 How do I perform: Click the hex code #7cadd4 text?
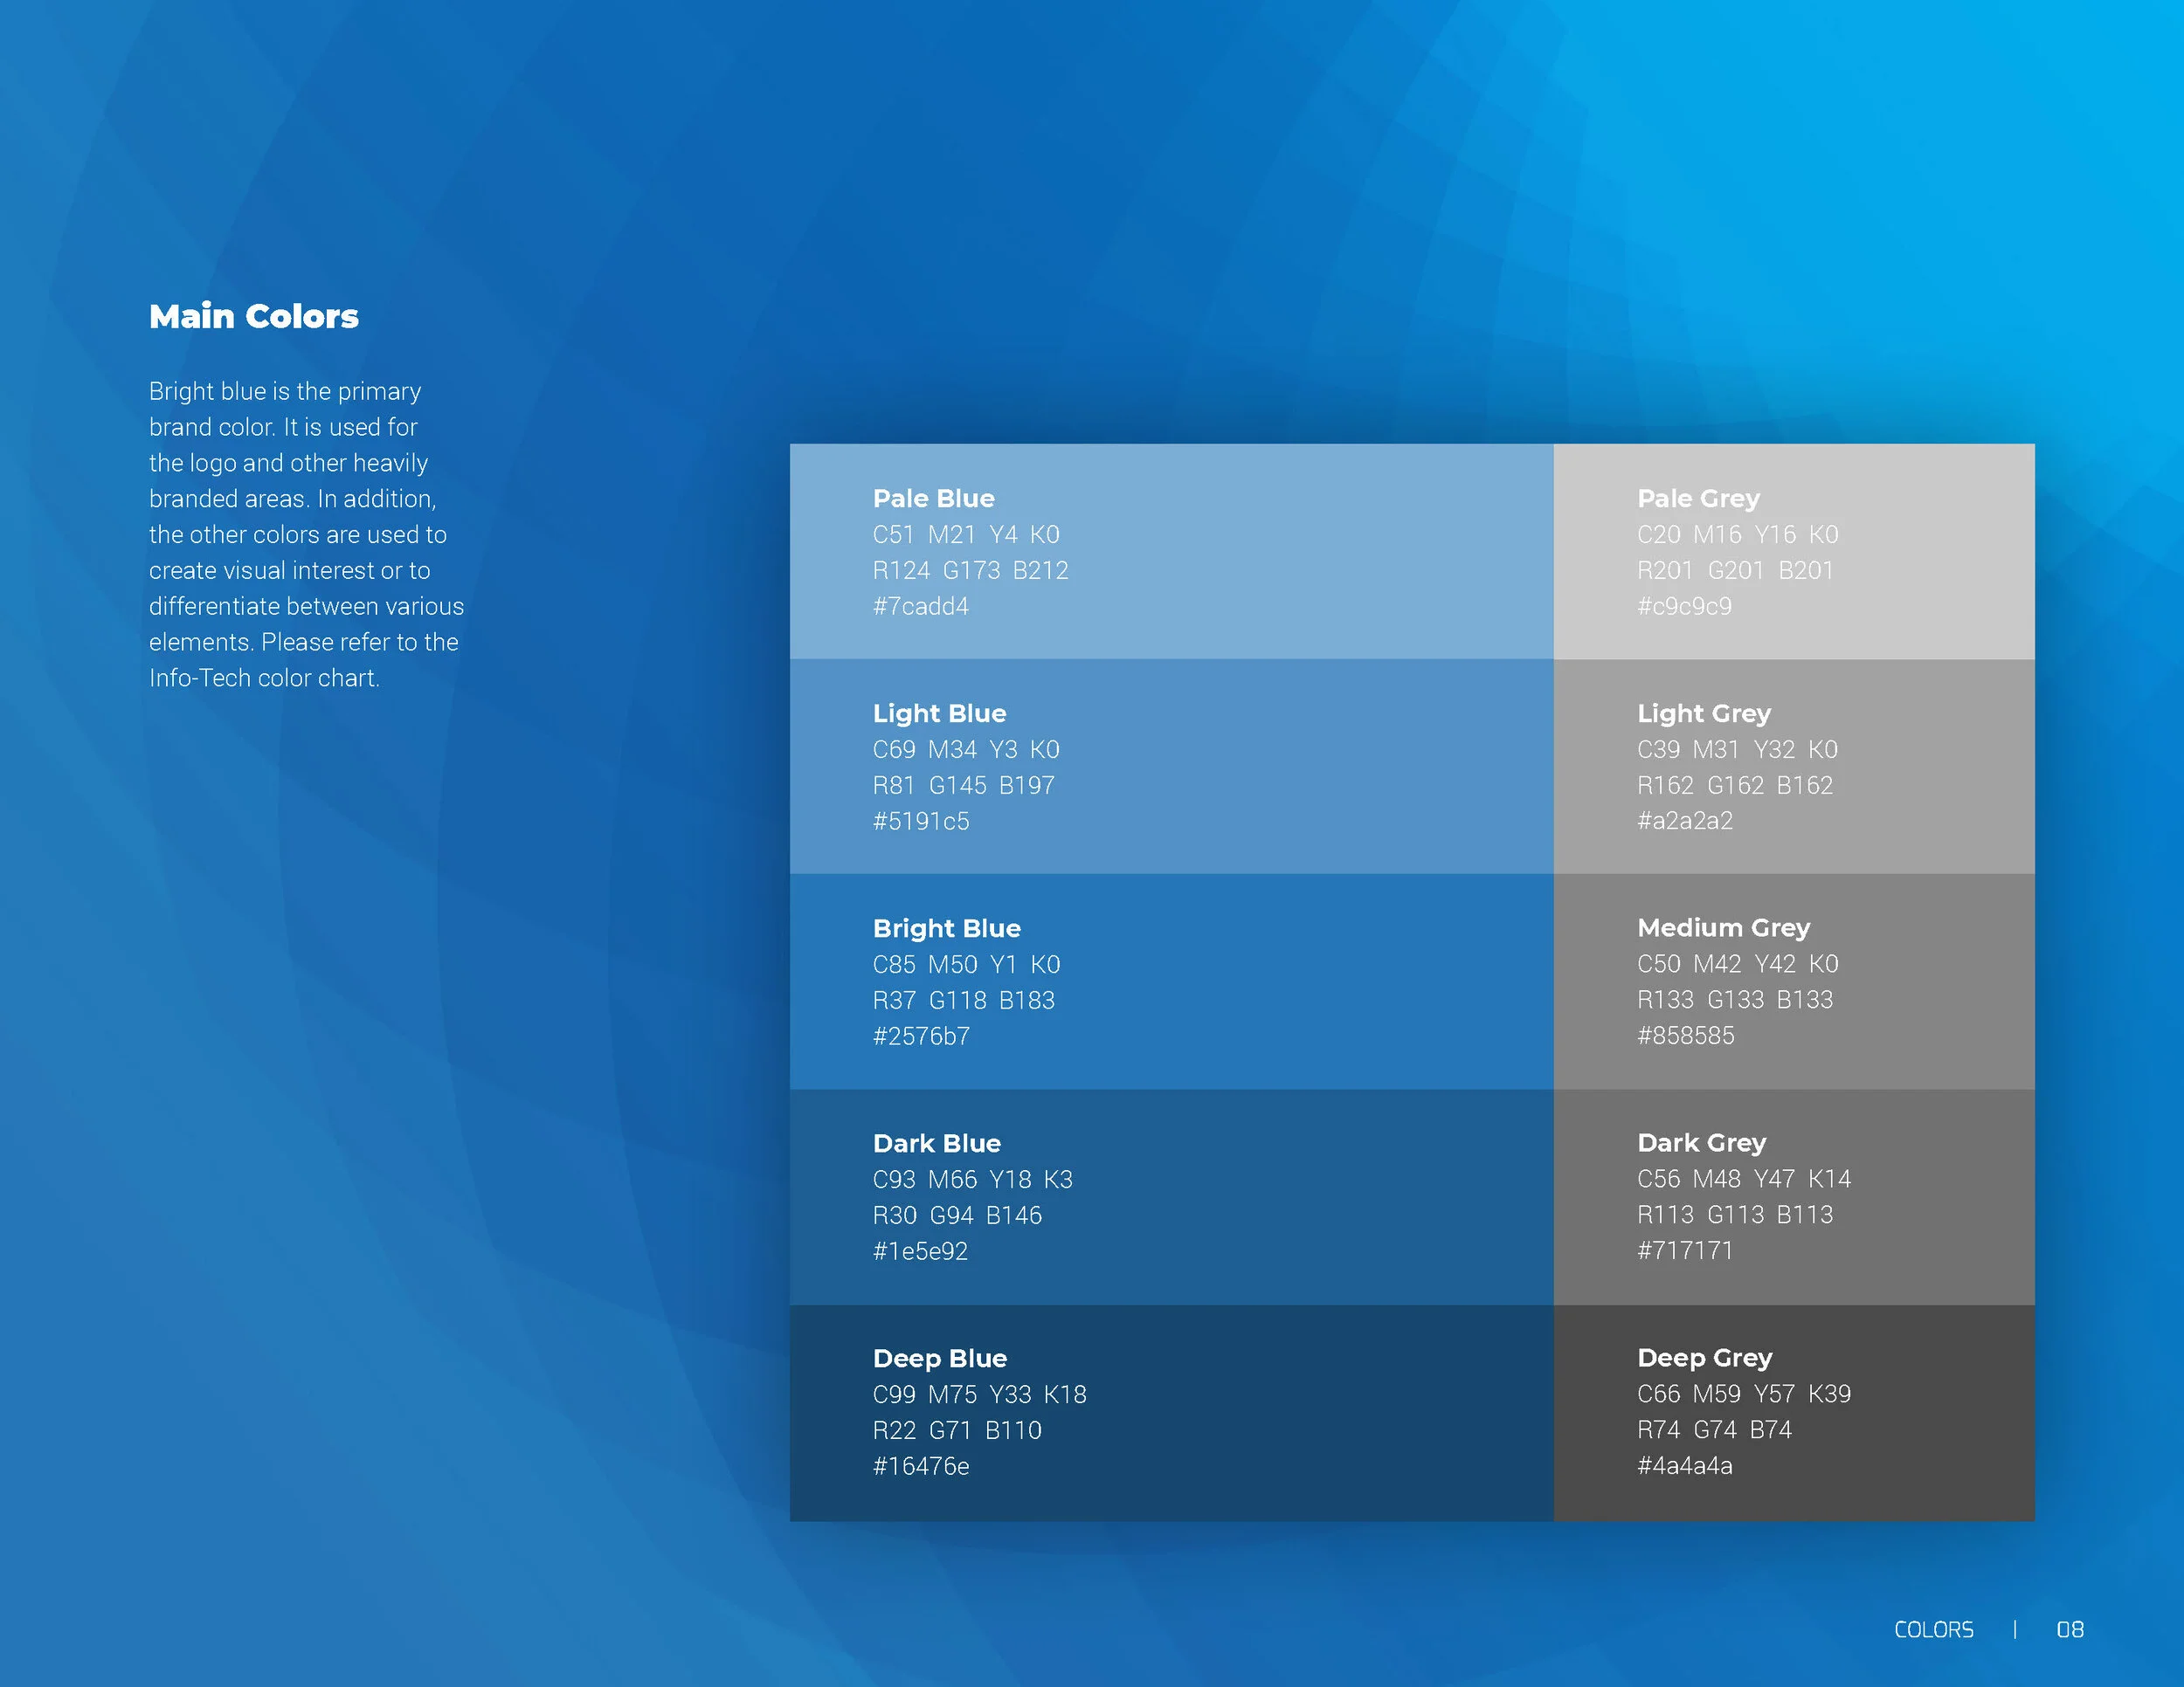(921, 607)
